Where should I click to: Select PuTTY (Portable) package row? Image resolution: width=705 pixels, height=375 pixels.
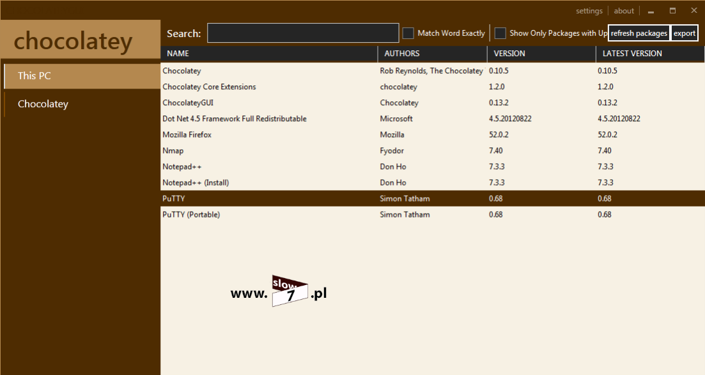(433, 214)
